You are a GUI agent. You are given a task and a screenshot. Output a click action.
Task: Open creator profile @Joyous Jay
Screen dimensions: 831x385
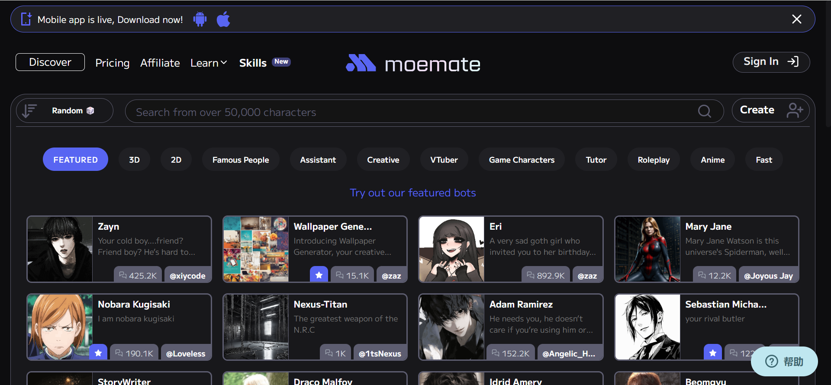pos(768,275)
